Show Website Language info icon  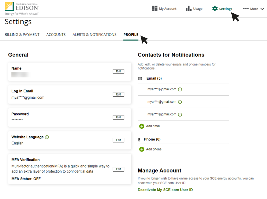47,137
